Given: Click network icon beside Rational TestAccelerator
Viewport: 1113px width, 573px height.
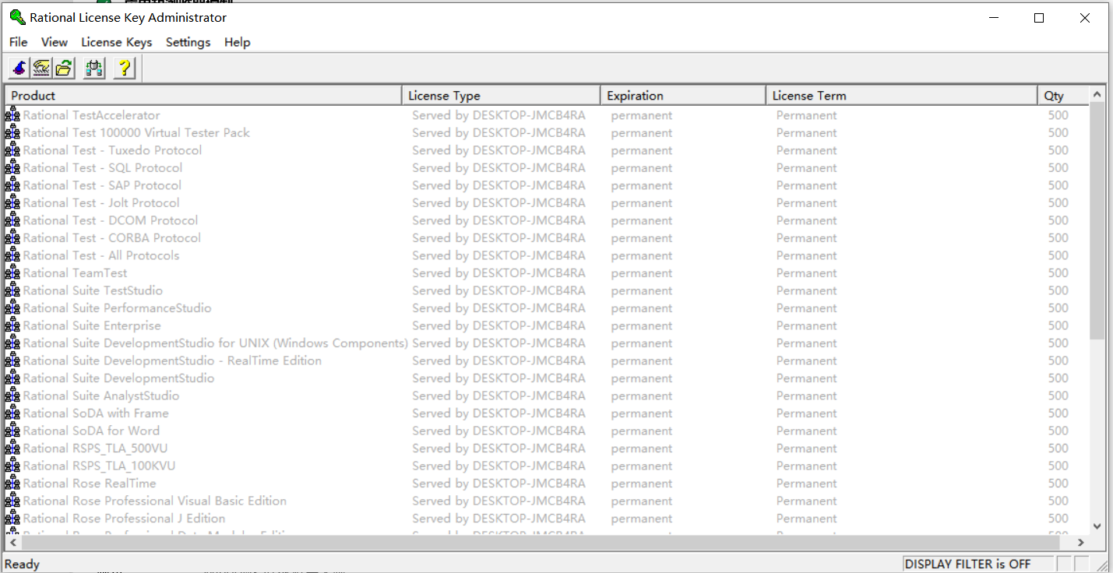Looking at the screenshot, I should 12,115.
